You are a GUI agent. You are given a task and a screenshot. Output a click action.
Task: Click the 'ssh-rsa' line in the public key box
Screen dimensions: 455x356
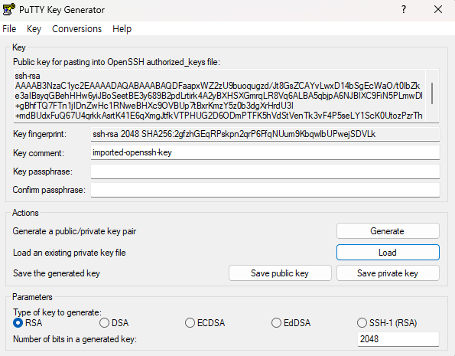click(x=28, y=76)
